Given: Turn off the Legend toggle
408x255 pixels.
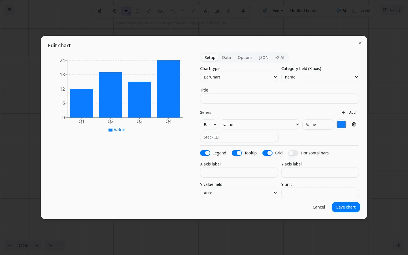Looking at the screenshot, I should pyautogui.click(x=205, y=153).
